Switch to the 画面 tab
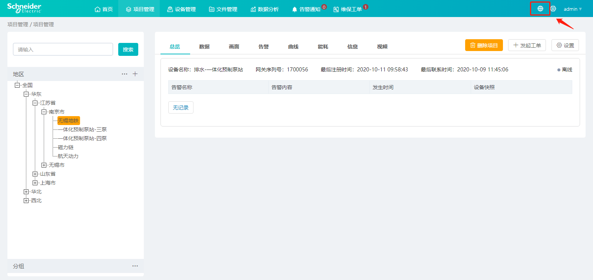This screenshot has width=593, height=280. pos(234,47)
